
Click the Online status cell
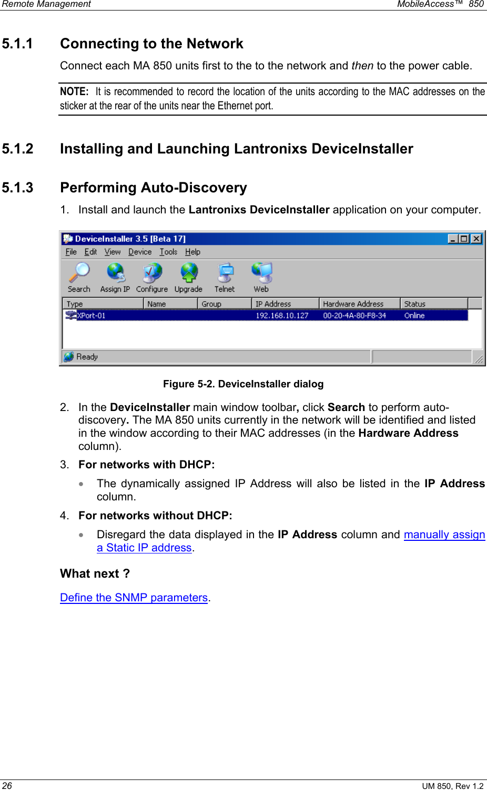[x=414, y=315]
